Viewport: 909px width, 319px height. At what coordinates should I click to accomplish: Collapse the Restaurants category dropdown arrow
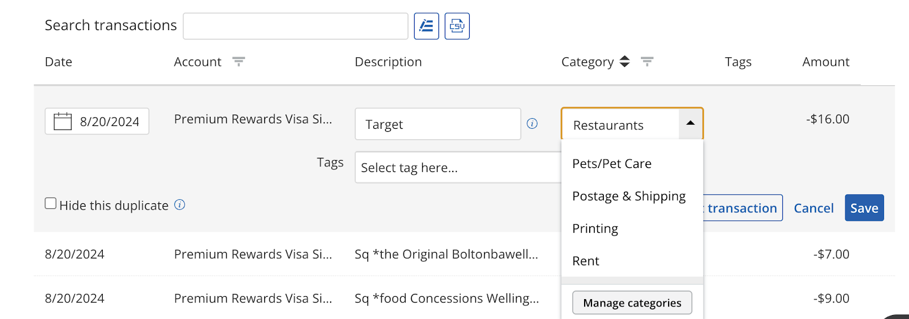[x=690, y=123]
